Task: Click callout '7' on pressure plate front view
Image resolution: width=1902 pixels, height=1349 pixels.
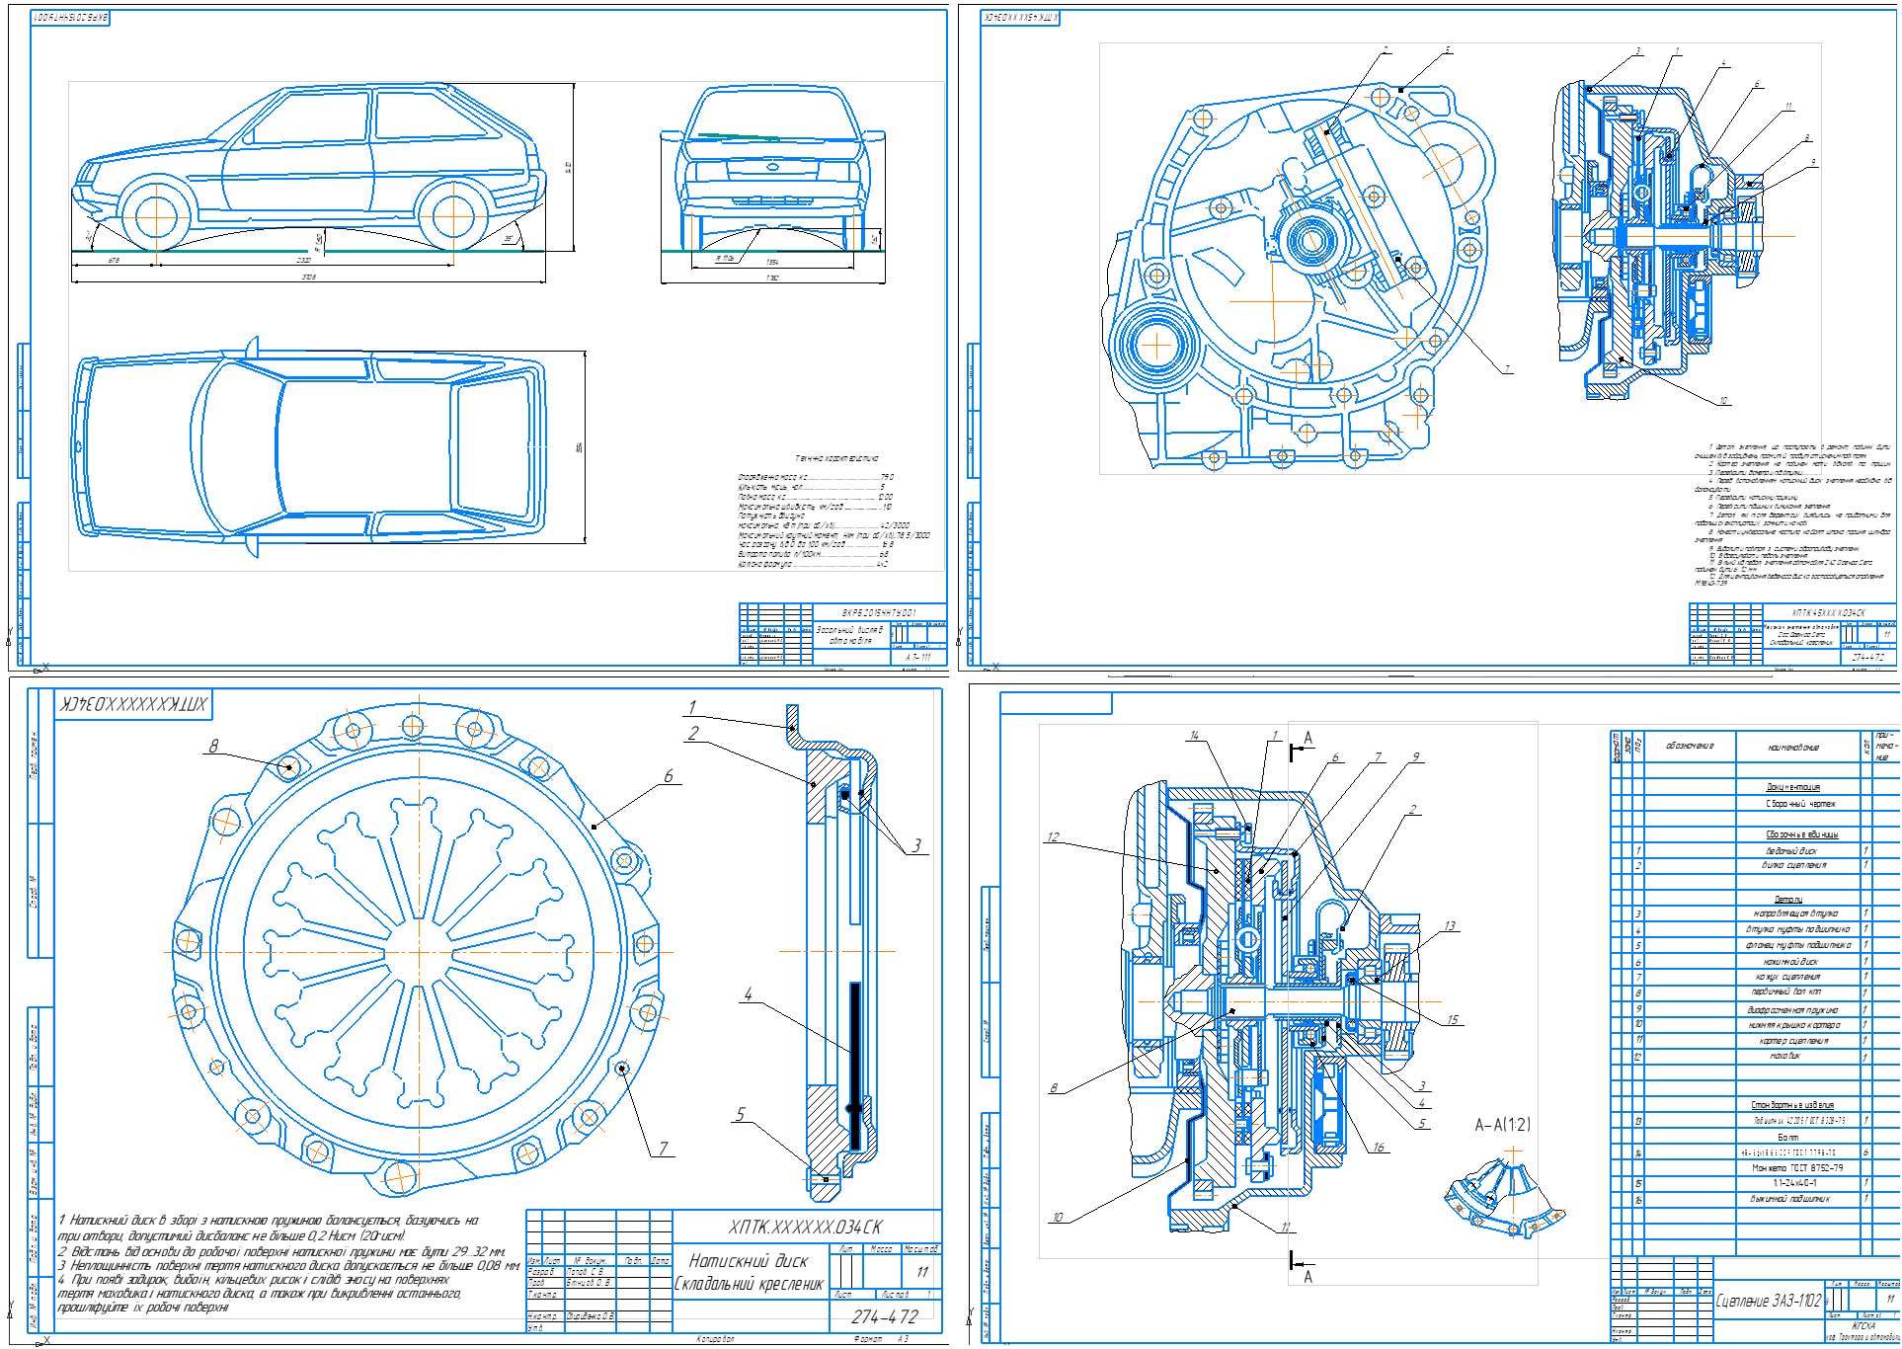Action: point(664,1149)
